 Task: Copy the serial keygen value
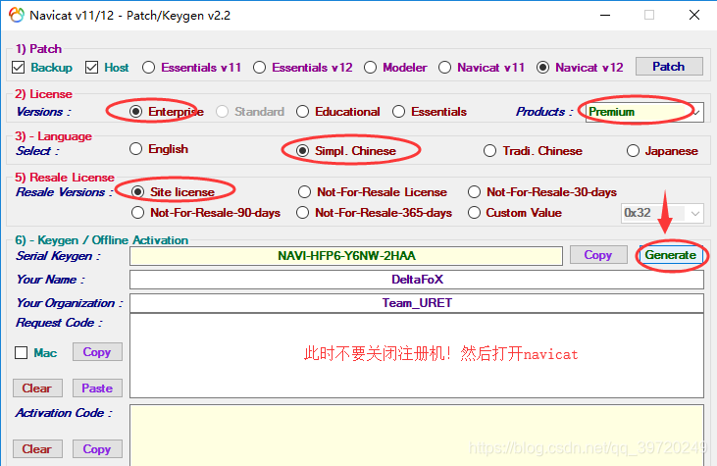[x=598, y=255]
